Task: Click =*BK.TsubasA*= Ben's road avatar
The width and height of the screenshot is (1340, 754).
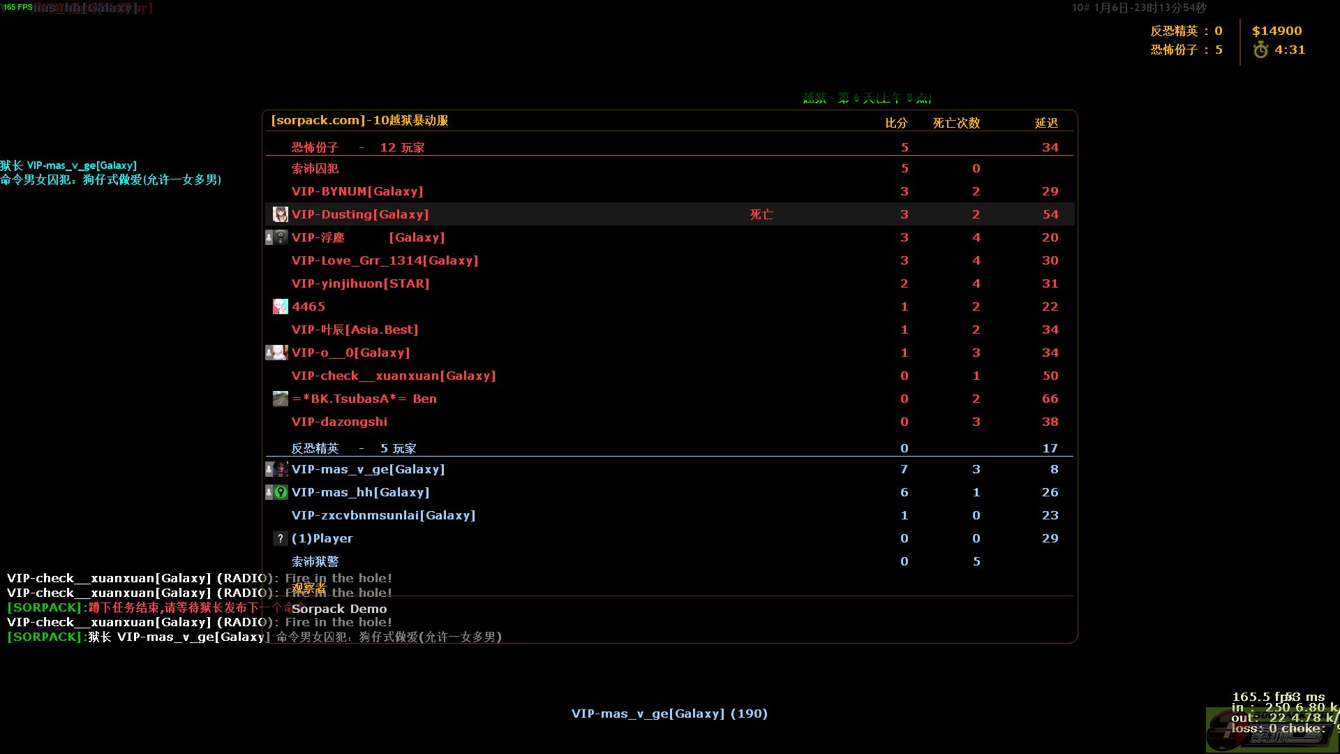Action: [280, 399]
